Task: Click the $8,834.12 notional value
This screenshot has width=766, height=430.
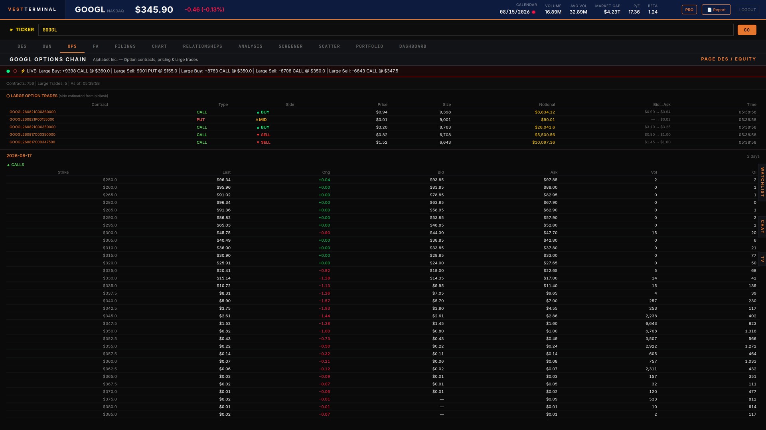Action: 545,112
